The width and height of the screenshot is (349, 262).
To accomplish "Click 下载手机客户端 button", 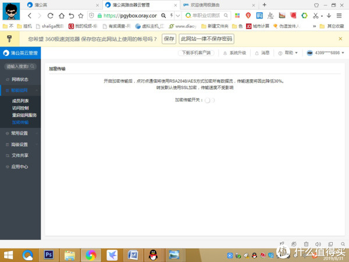I will (196, 53).
